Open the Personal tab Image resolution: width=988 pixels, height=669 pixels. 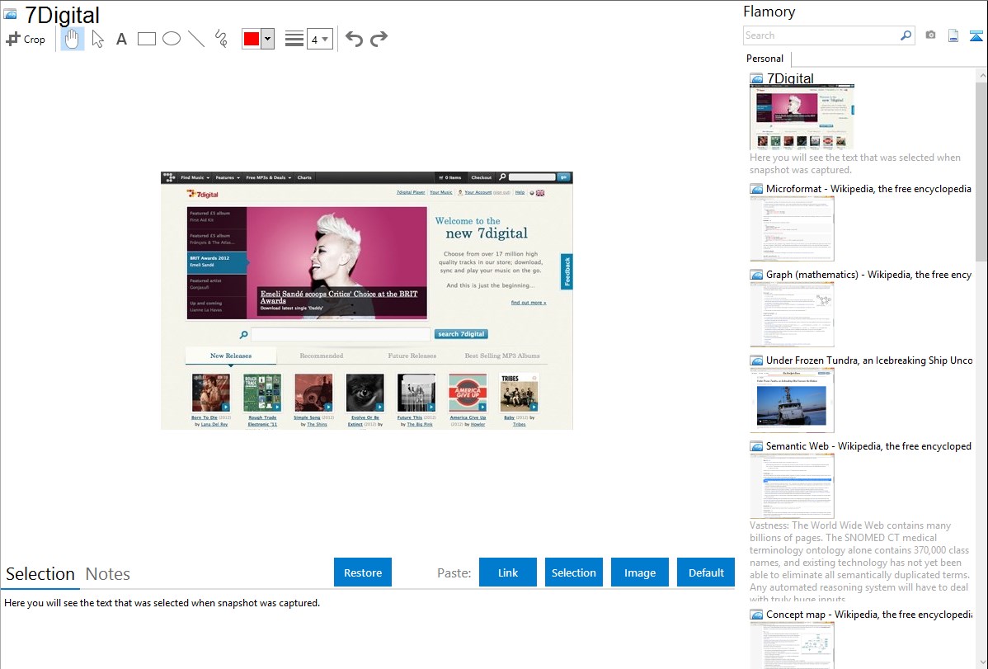click(765, 58)
